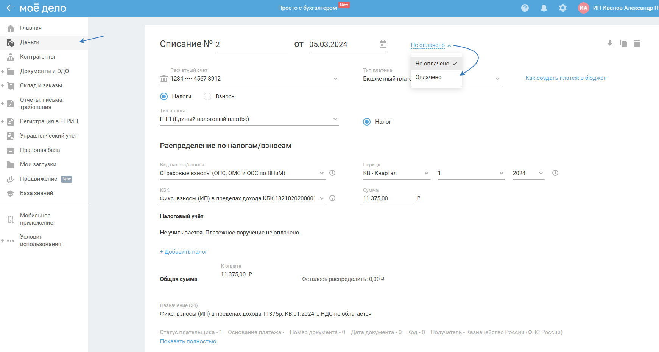Click the База знаний graduation cap icon
This screenshot has height=352, width=659.
(11, 193)
